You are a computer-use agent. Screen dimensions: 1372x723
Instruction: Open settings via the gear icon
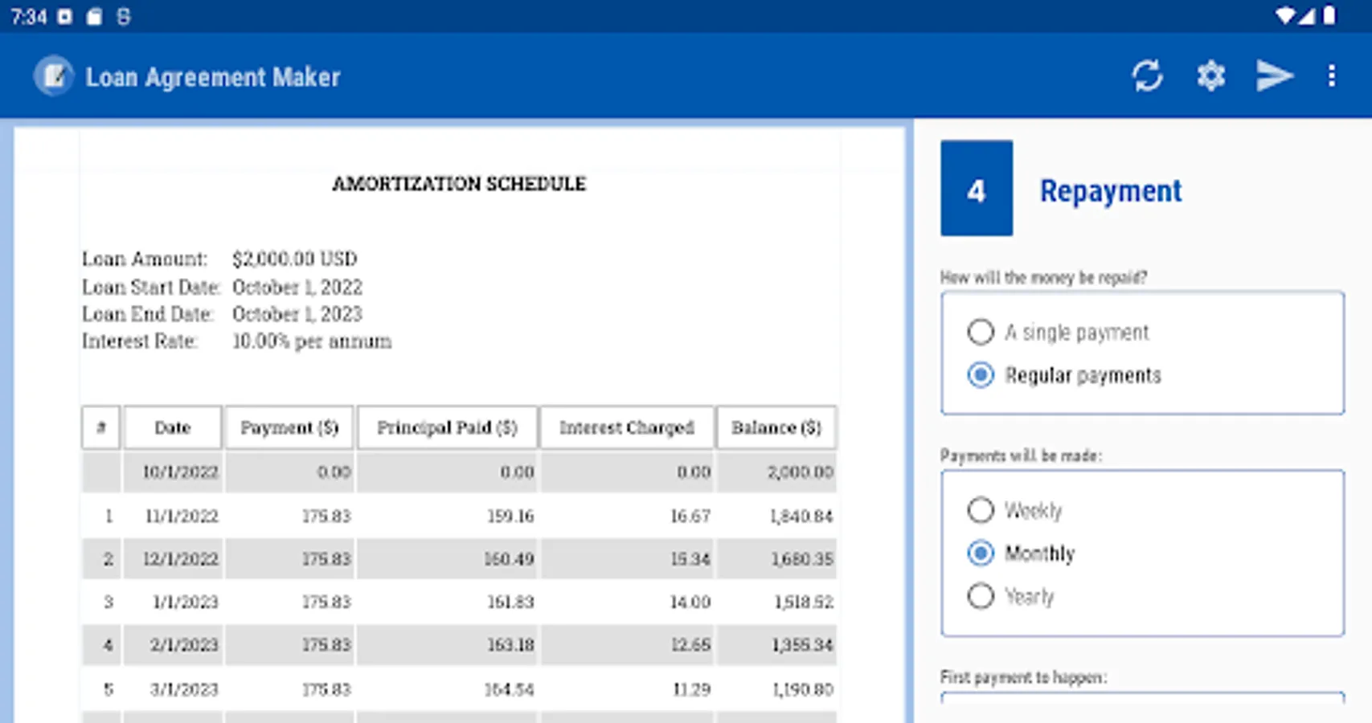click(1210, 76)
